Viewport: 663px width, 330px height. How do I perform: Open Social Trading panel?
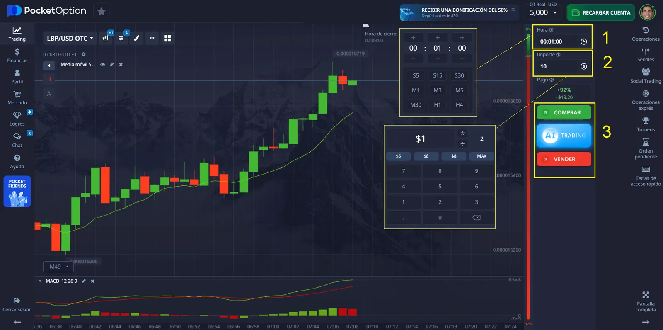646,75
